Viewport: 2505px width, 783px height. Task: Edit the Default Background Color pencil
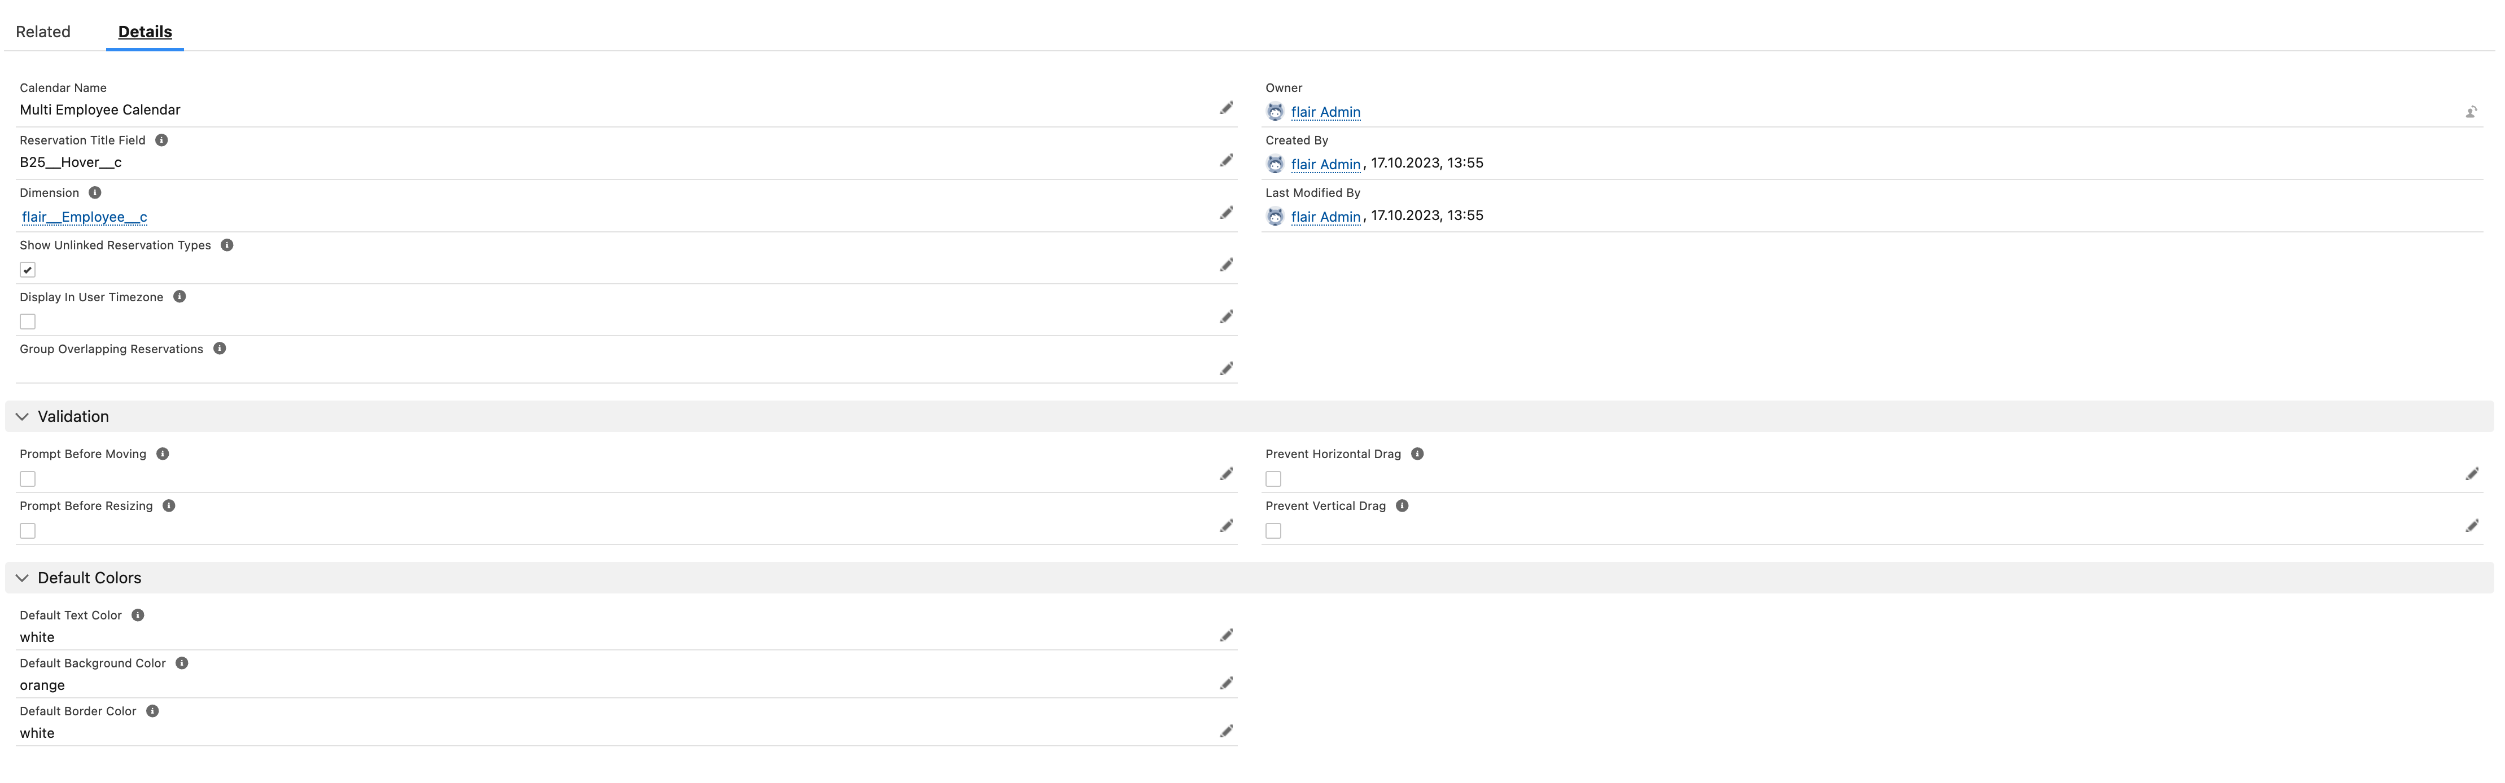click(1226, 684)
